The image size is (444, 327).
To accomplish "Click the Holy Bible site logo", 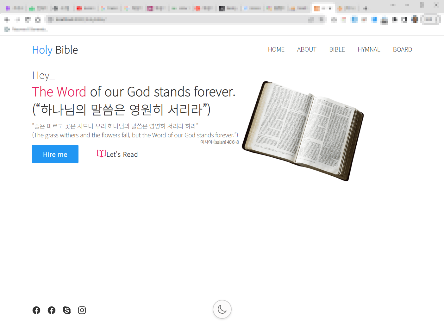I will pos(55,50).
